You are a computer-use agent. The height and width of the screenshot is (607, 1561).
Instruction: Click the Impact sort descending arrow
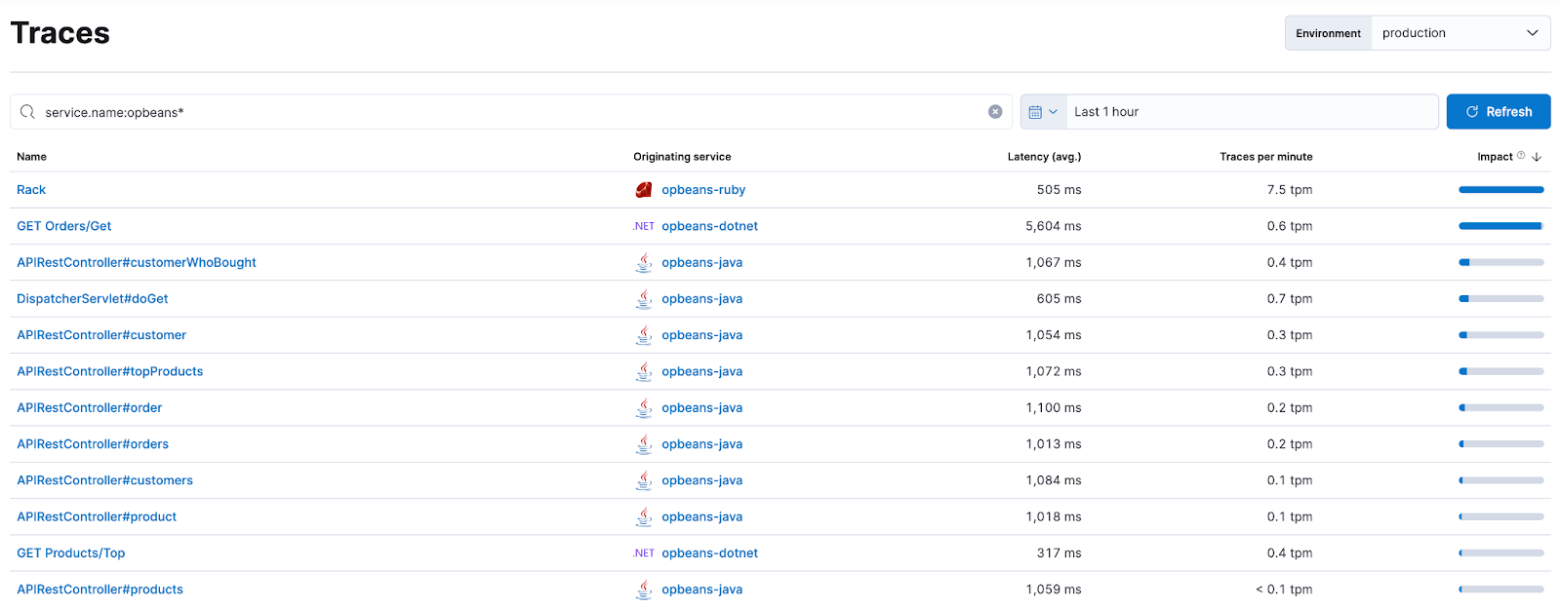pos(1537,157)
